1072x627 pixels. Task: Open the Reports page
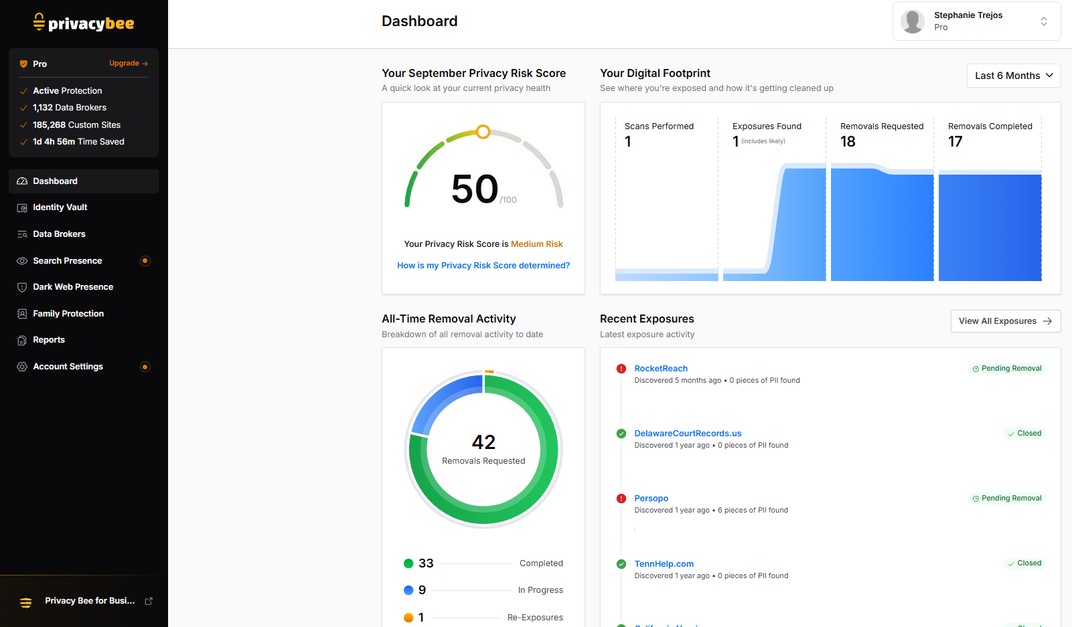[x=84, y=340]
